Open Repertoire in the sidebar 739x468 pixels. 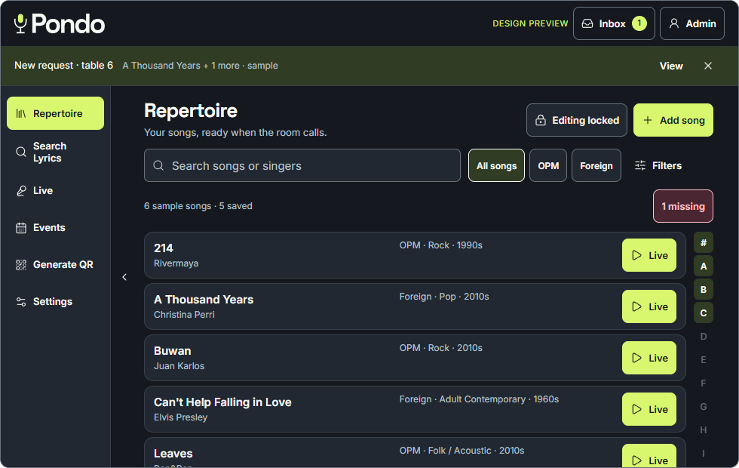56,113
